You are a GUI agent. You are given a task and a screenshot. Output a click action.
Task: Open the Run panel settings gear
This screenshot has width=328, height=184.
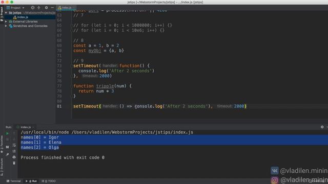[x=322, y=127]
